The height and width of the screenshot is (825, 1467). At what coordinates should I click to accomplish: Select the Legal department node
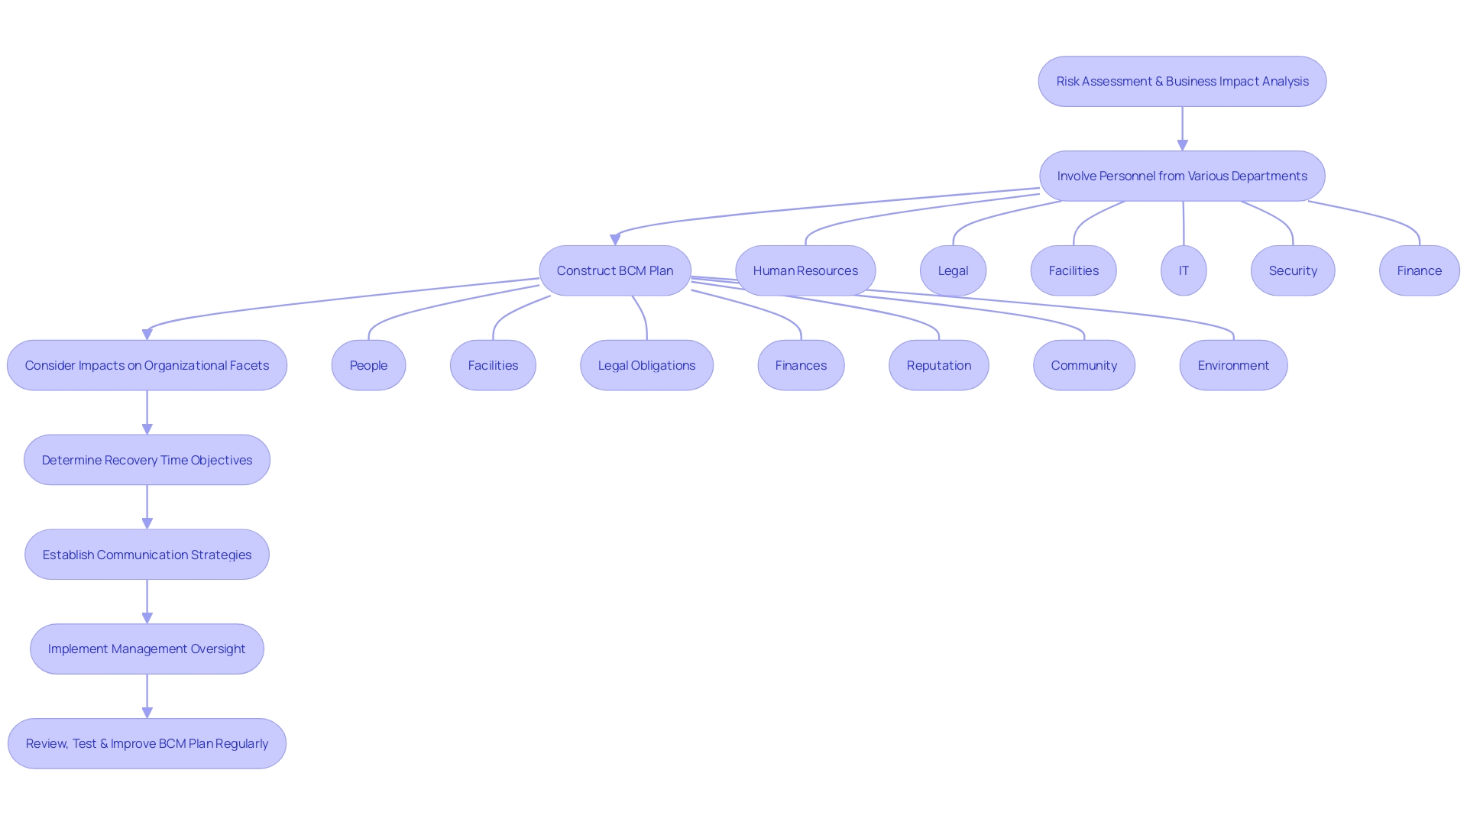[x=953, y=270]
